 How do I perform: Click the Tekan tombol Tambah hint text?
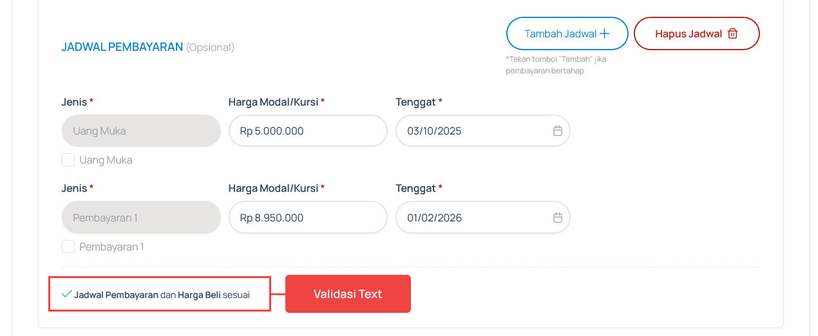[556, 65]
